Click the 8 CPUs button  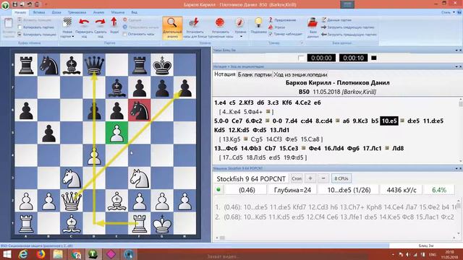(x=341, y=178)
